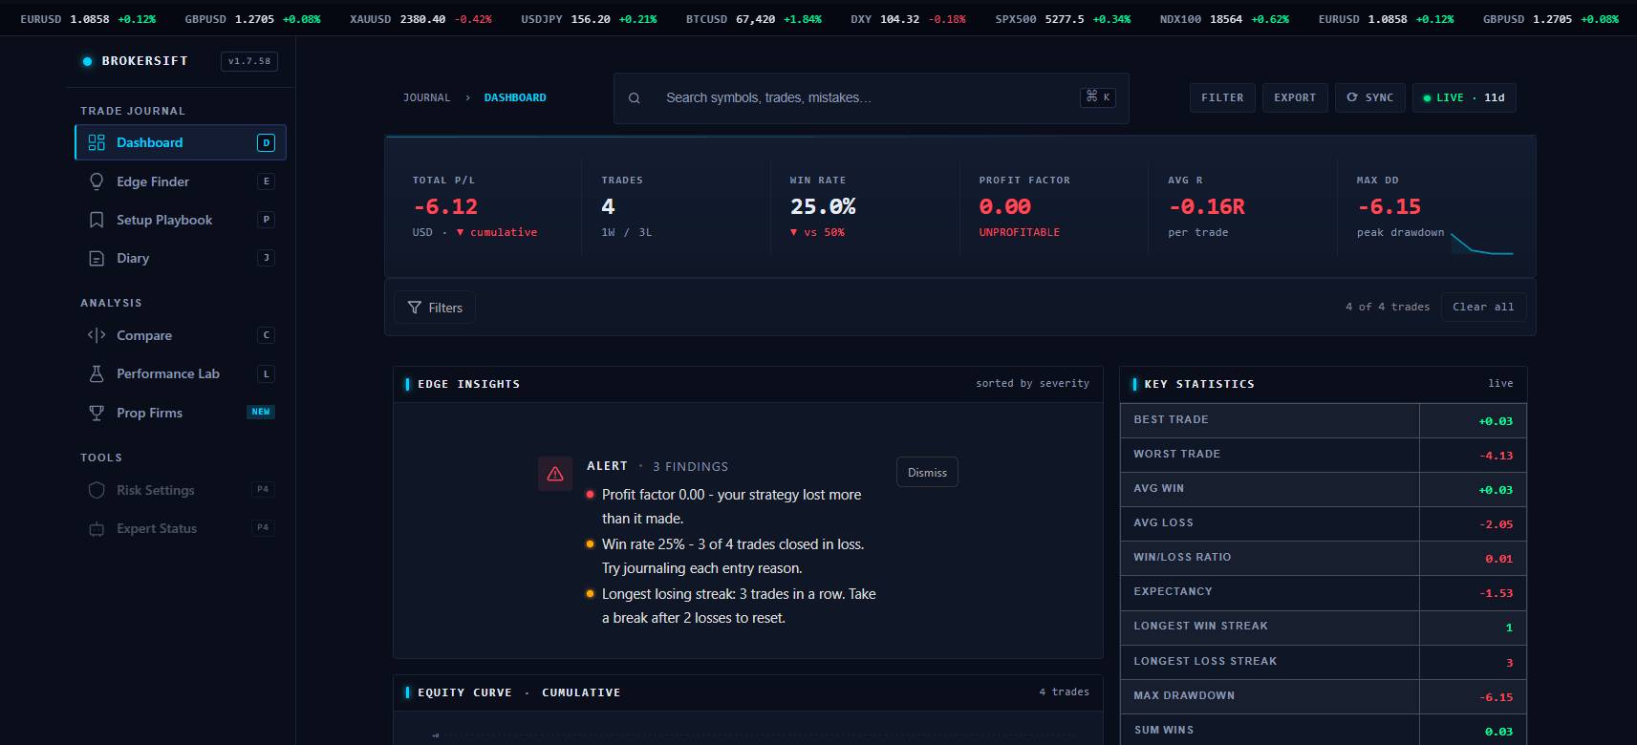Viewport: 1637px width, 745px height.
Task: Click the NDX100 18564 ticker
Action: click(x=1224, y=19)
